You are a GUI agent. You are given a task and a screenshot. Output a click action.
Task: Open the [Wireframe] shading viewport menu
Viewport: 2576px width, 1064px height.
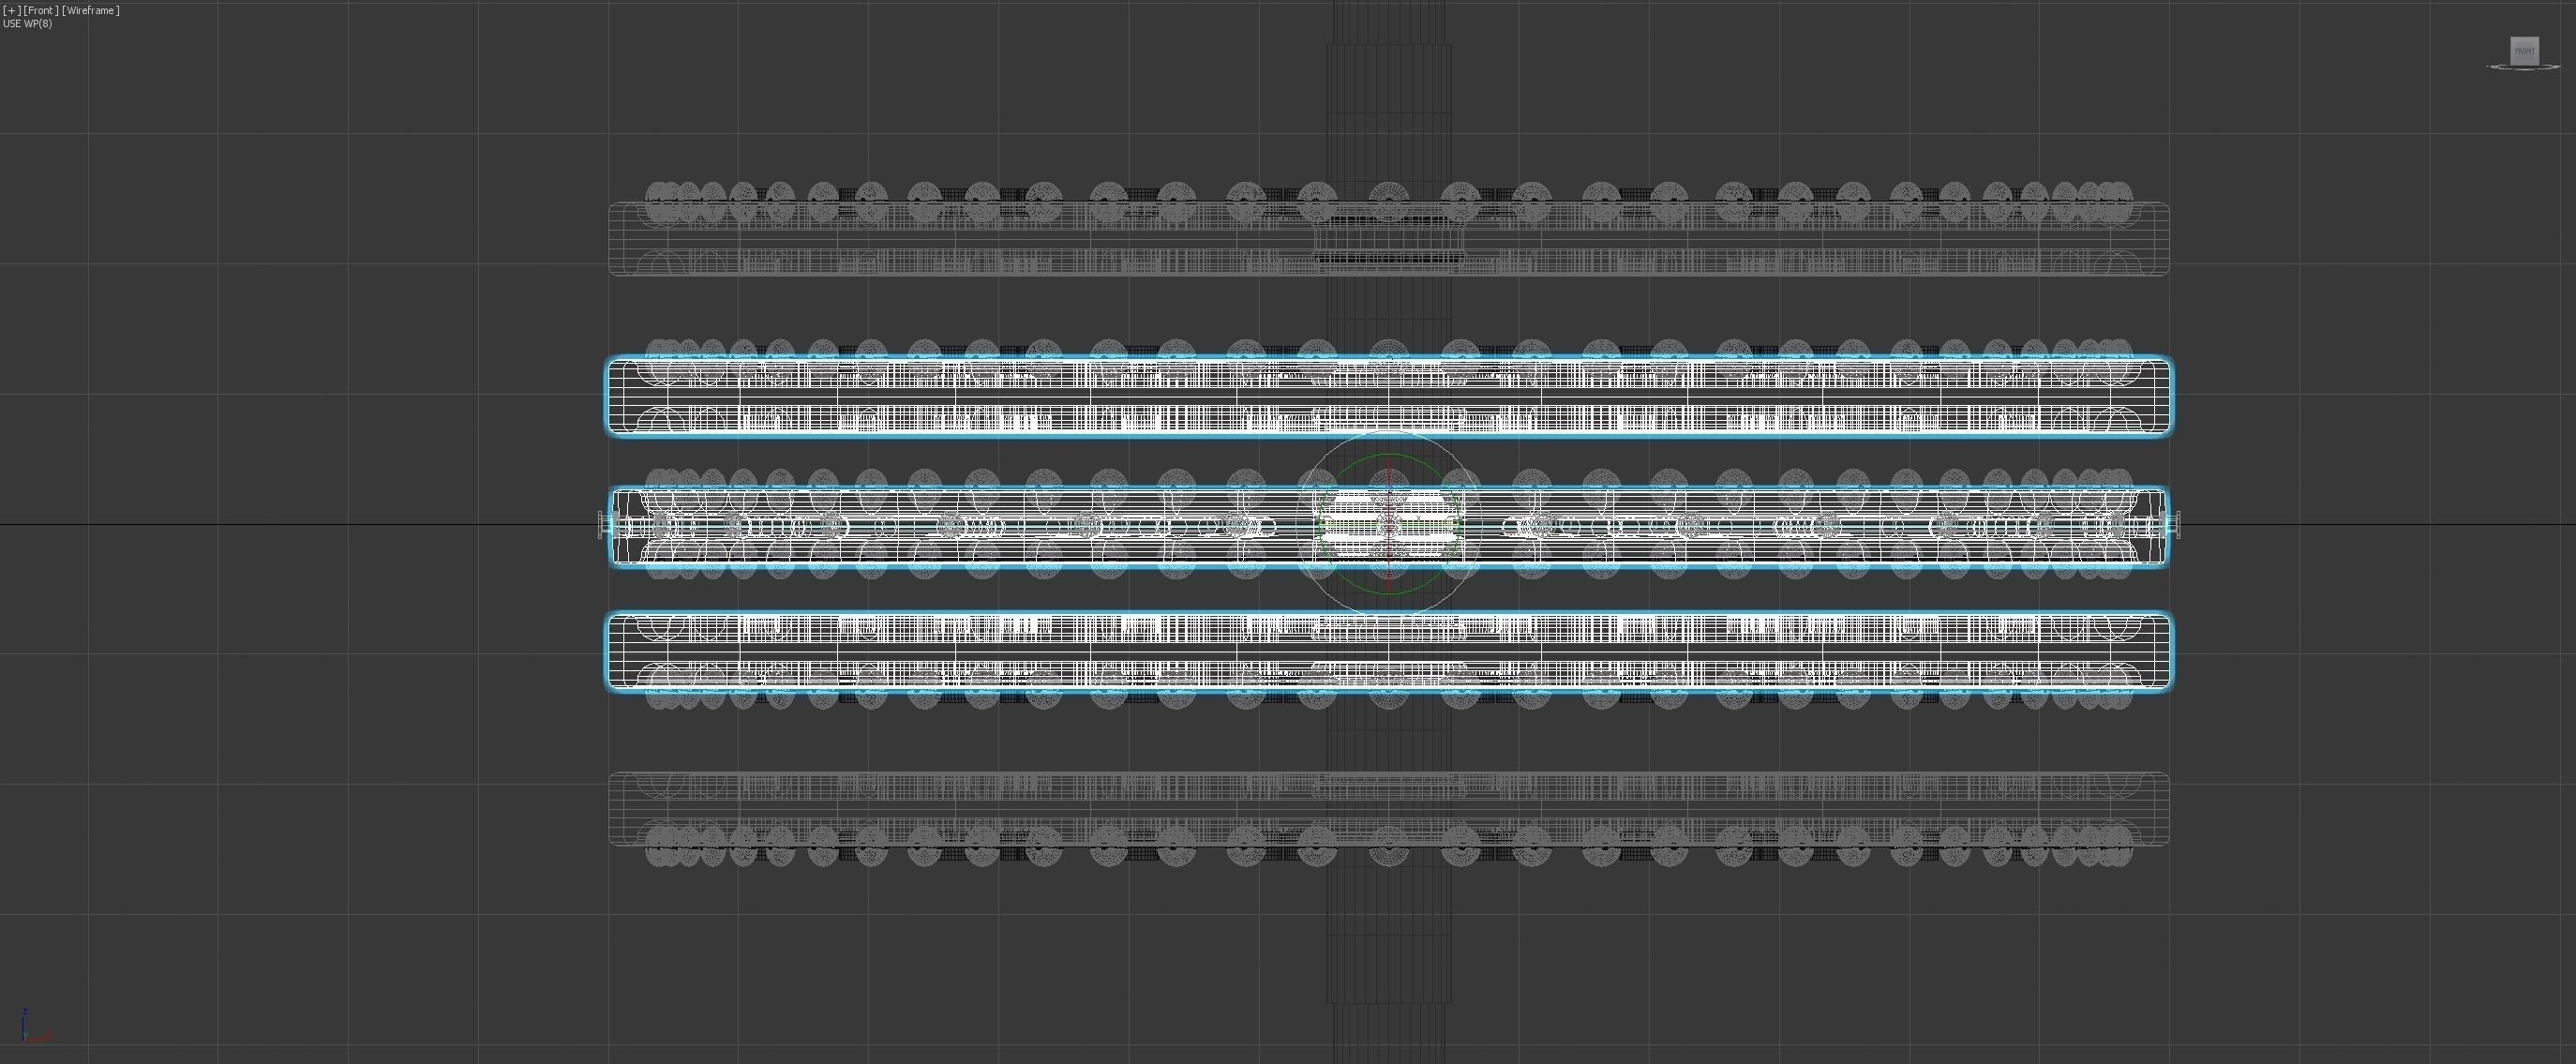point(91,10)
